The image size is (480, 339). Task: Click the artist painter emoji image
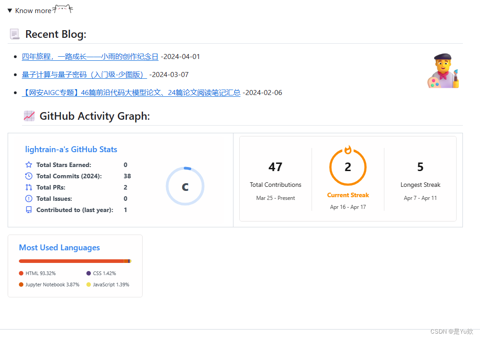(443, 71)
